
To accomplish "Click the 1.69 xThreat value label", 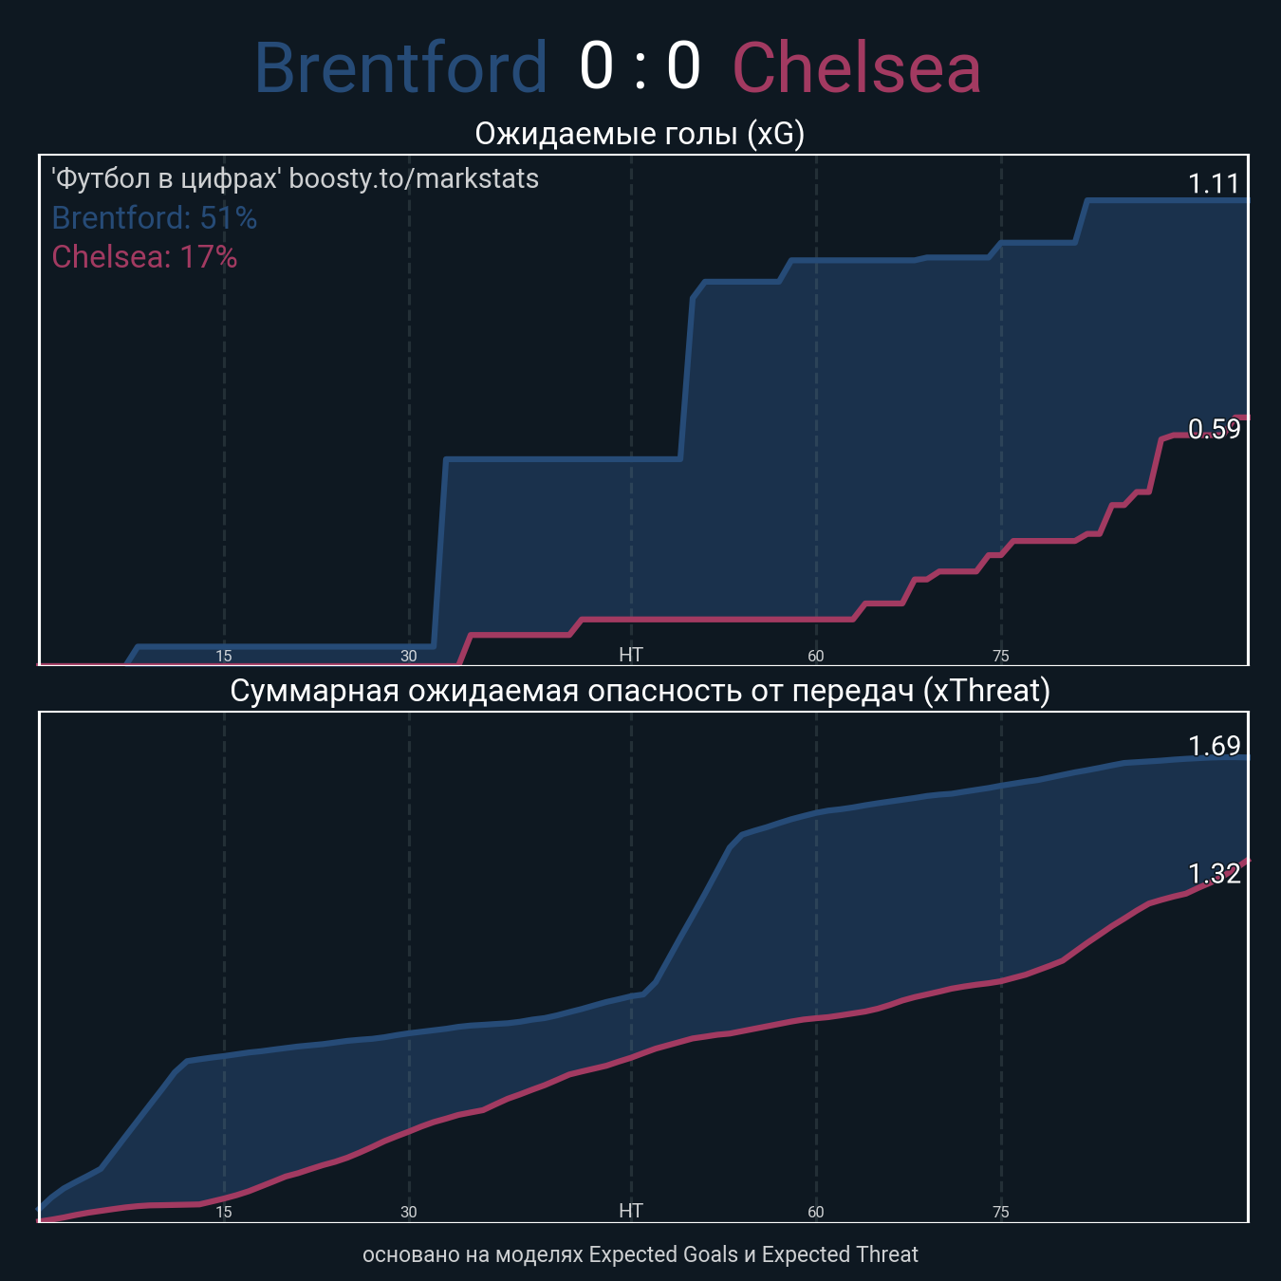I will click(x=1215, y=746).
